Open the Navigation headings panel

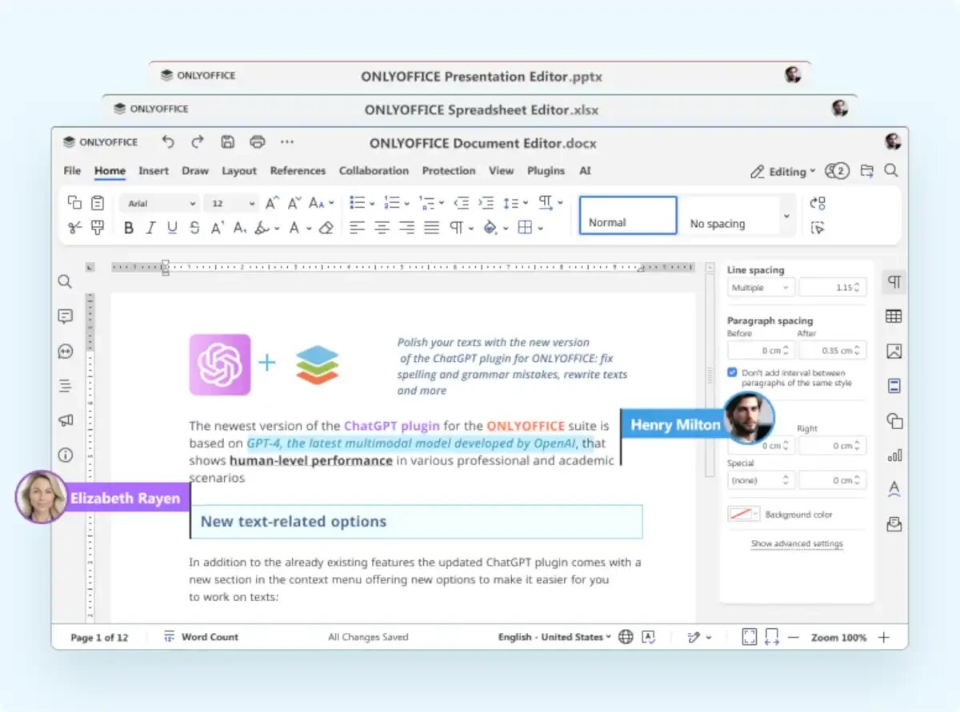point(65,384)
